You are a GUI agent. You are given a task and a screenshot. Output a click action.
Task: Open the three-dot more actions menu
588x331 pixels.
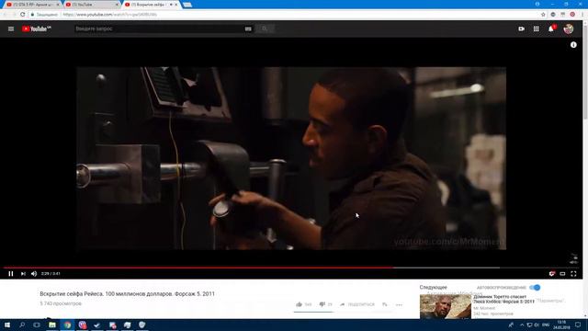[399, 304]
